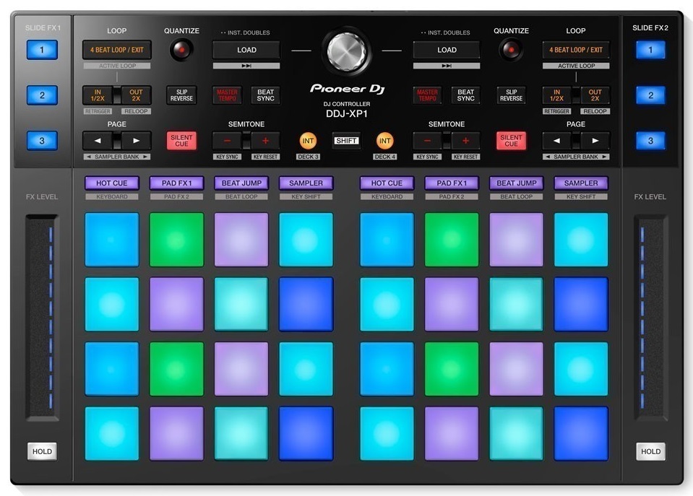Viewport: 693px width, 496px height.
Task: Trigger SLIDE FX2 button 2
Action: (x=650, y=95)
